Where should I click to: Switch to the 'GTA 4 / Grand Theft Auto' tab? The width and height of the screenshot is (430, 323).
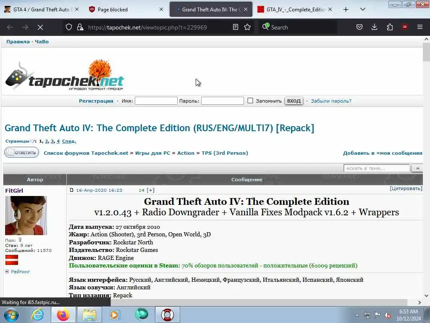pyautogui.click(x=42, y=9)
